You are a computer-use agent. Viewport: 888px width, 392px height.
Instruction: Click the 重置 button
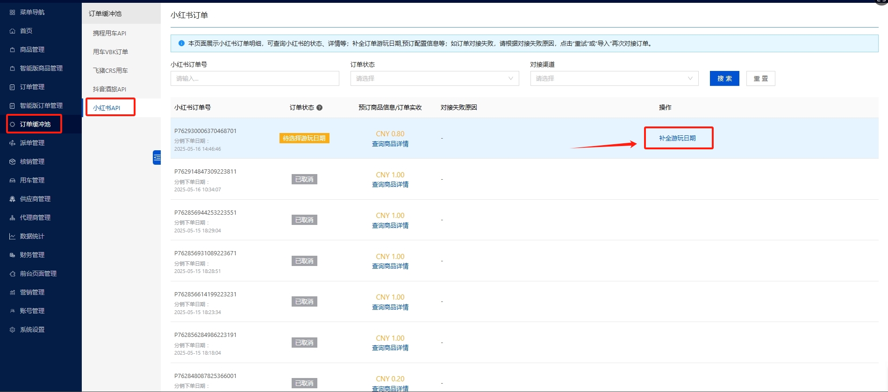[761, 78]
